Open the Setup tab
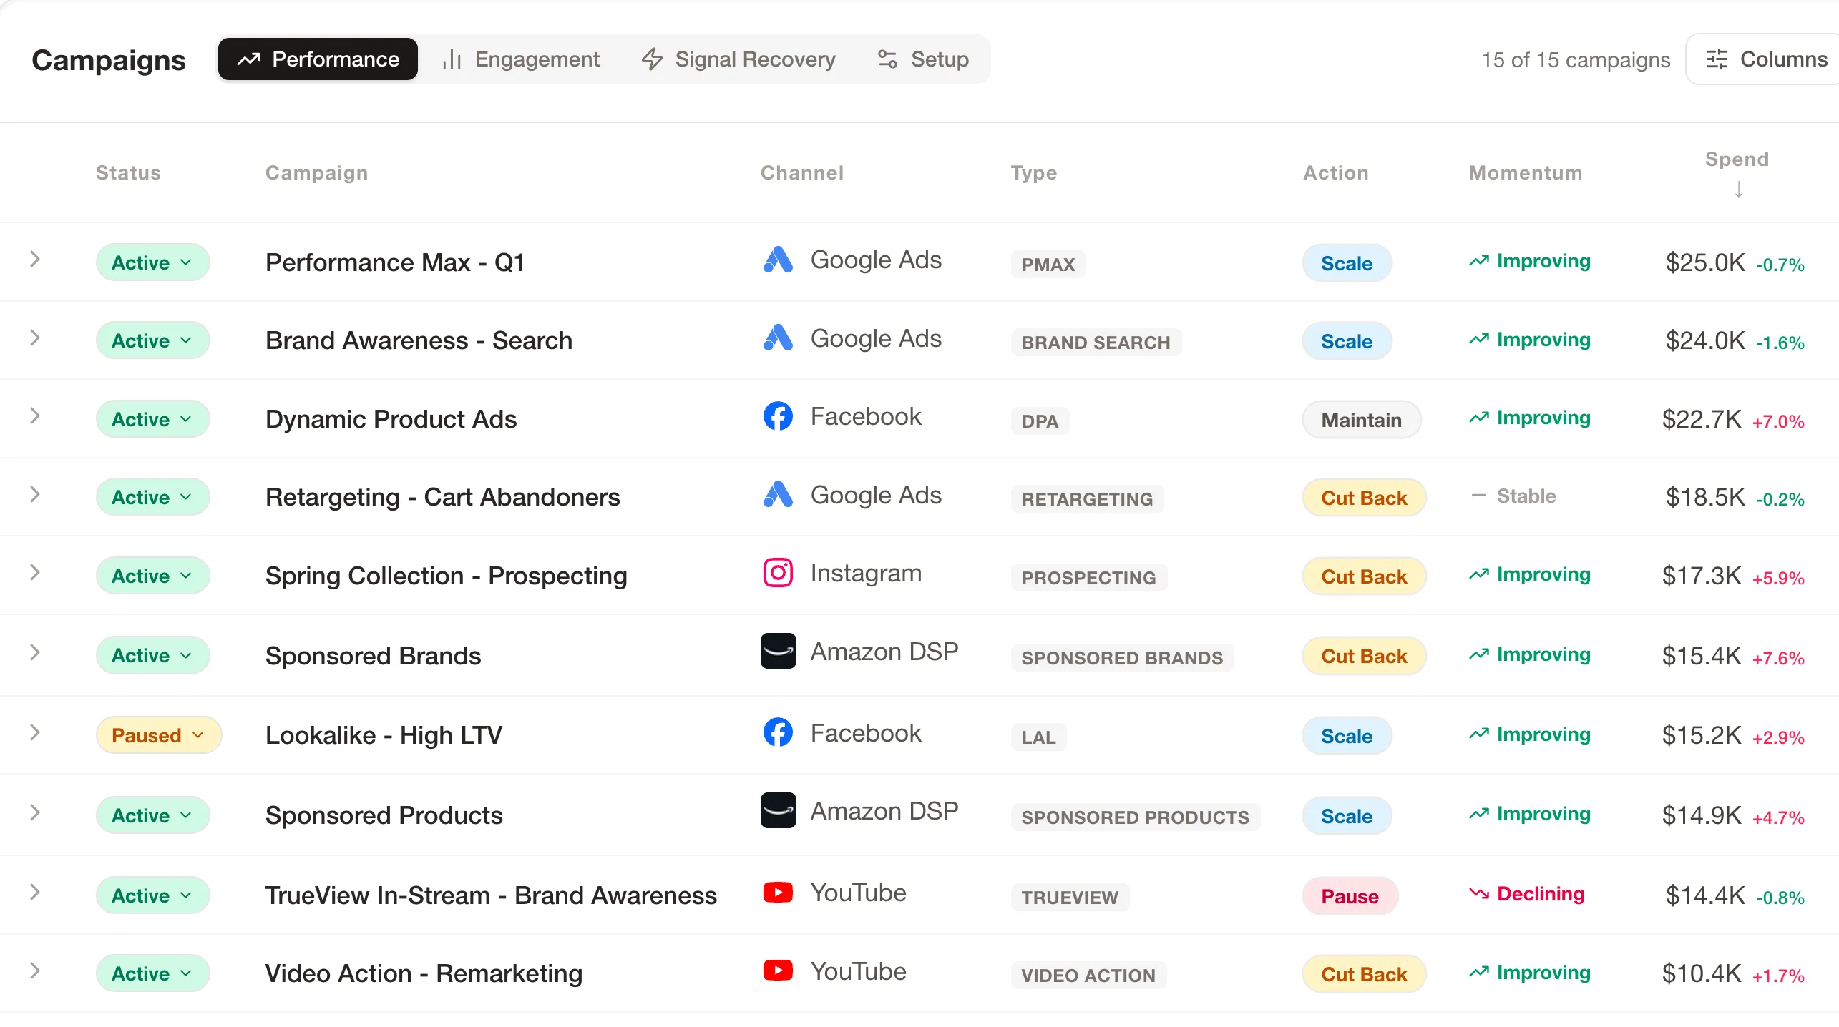 point(923,59)
